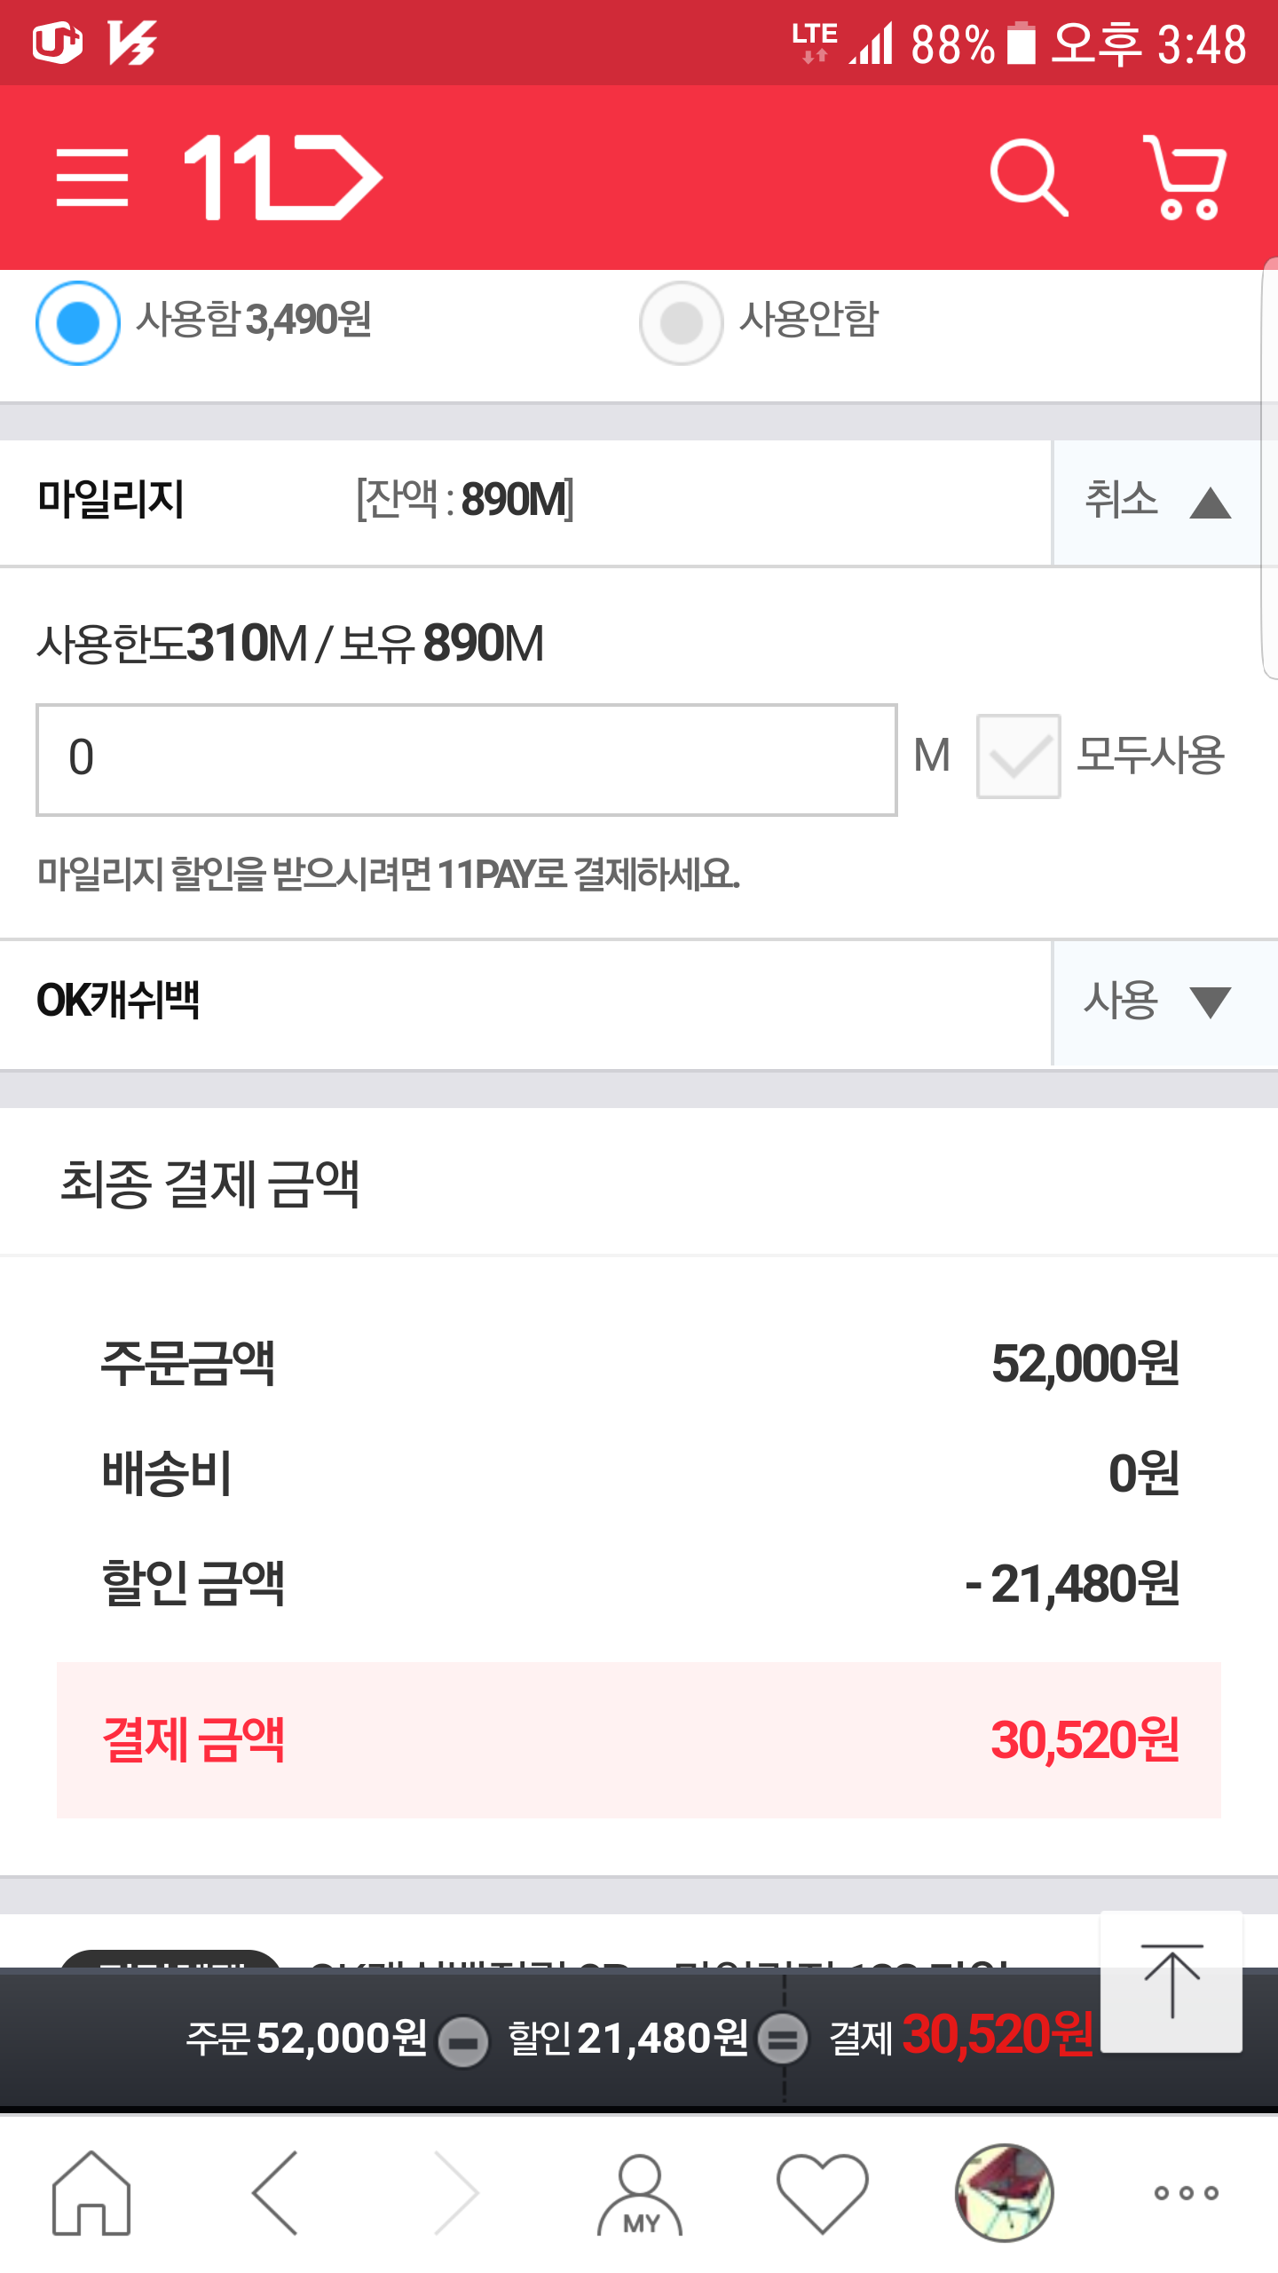Open the three-dot more menu
Viewport: 1278px width, 2273px height.
click(x=1186, y=2192)
